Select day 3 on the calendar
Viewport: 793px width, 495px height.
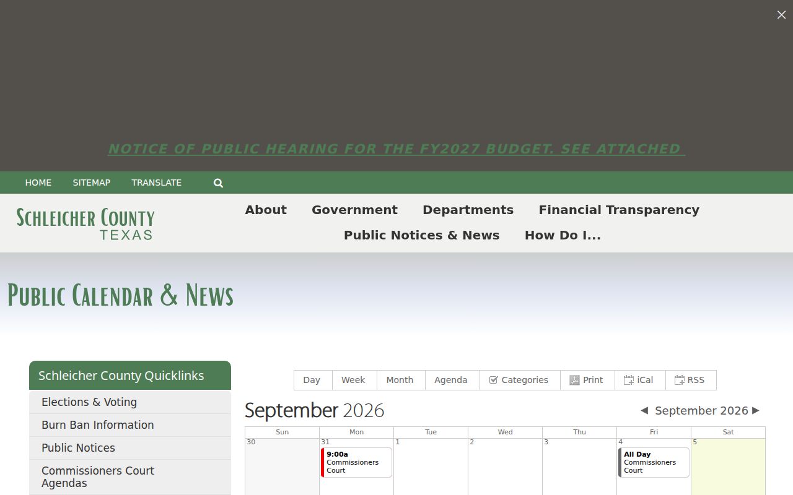tap(546, 442)
